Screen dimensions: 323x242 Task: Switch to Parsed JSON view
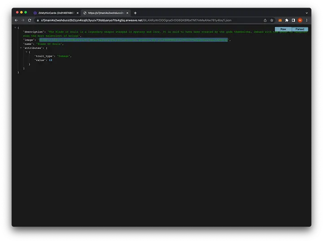(x=300, y=29)
